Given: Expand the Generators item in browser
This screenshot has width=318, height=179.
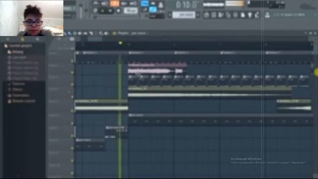Looking at the screenshot, I should click(x=18, y=95).
